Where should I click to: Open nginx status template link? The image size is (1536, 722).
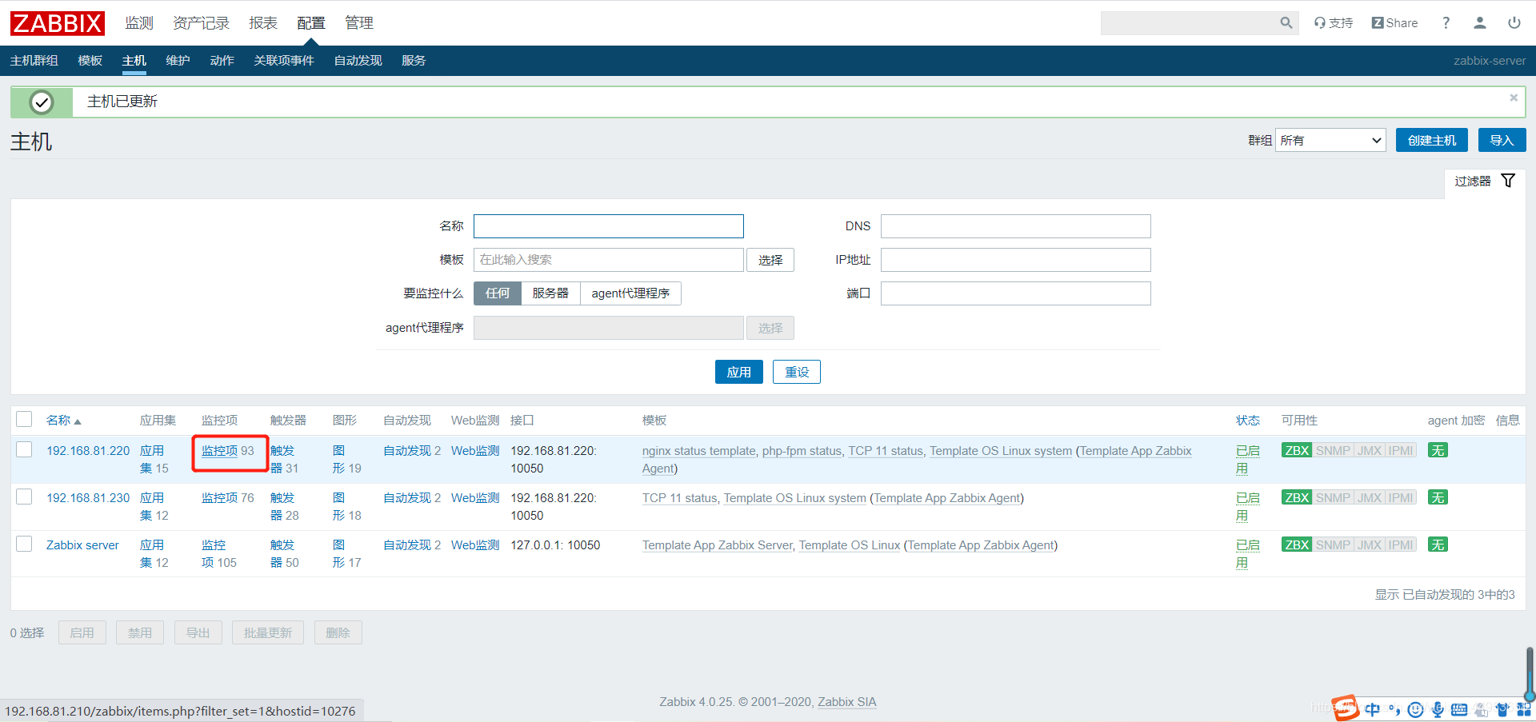coord(699,451)
